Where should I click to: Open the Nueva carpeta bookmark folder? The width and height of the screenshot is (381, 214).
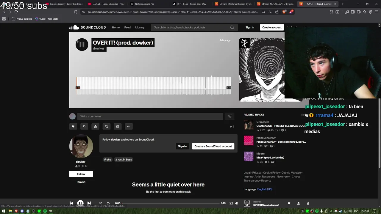22,19
